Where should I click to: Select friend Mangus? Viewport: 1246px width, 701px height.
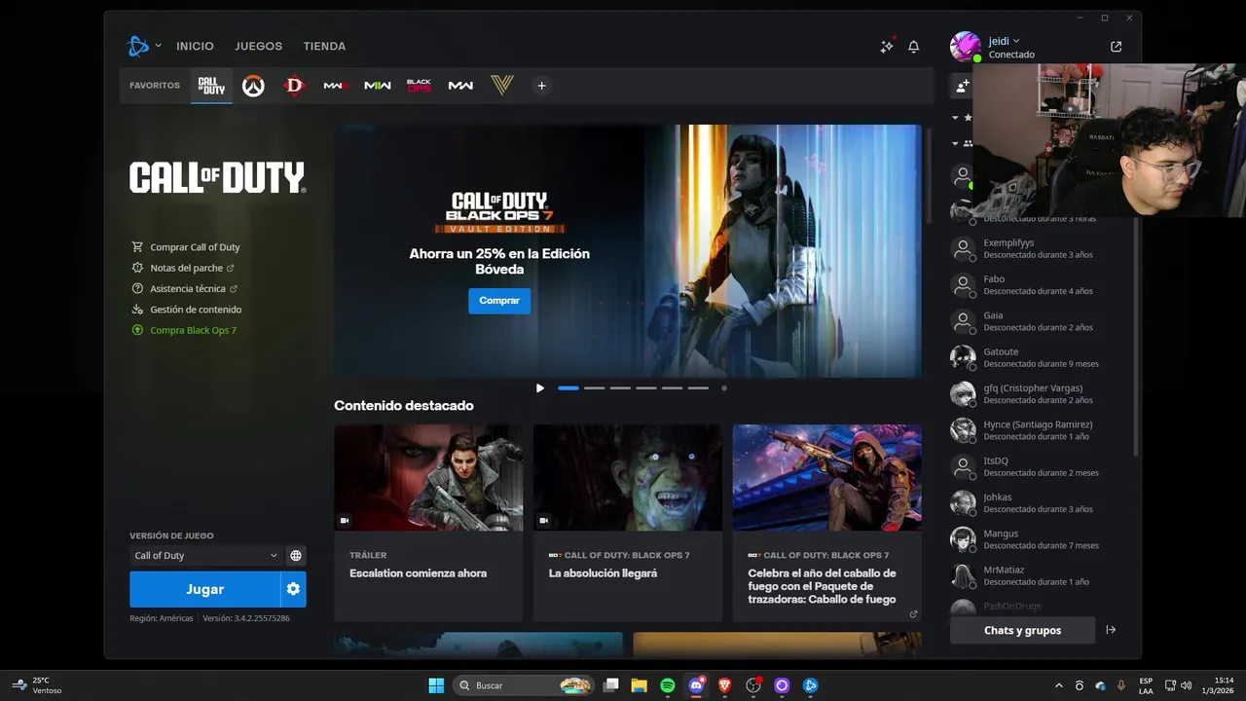point(1042,539)
